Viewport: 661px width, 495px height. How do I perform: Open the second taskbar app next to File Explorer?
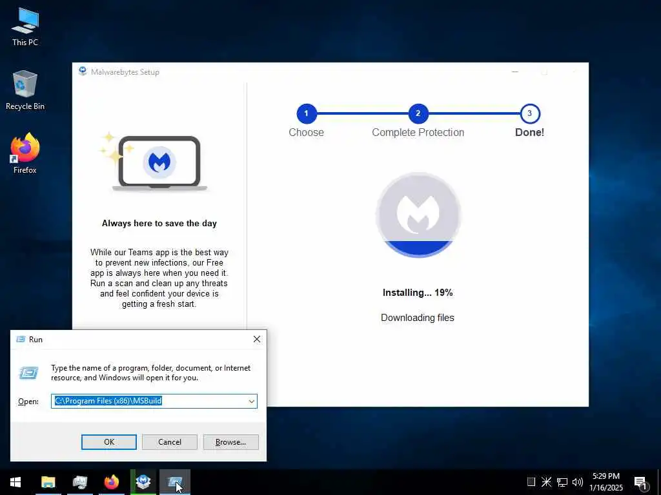79,482
